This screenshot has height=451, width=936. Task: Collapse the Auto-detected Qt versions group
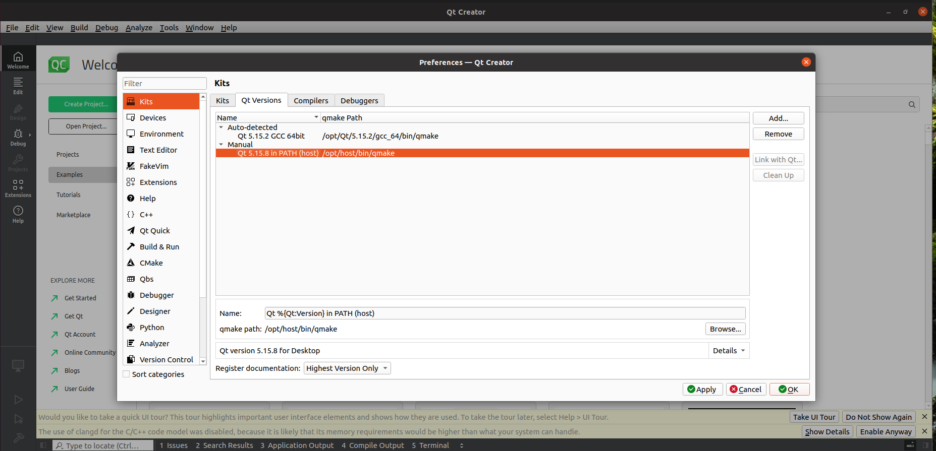click(221, 127)
